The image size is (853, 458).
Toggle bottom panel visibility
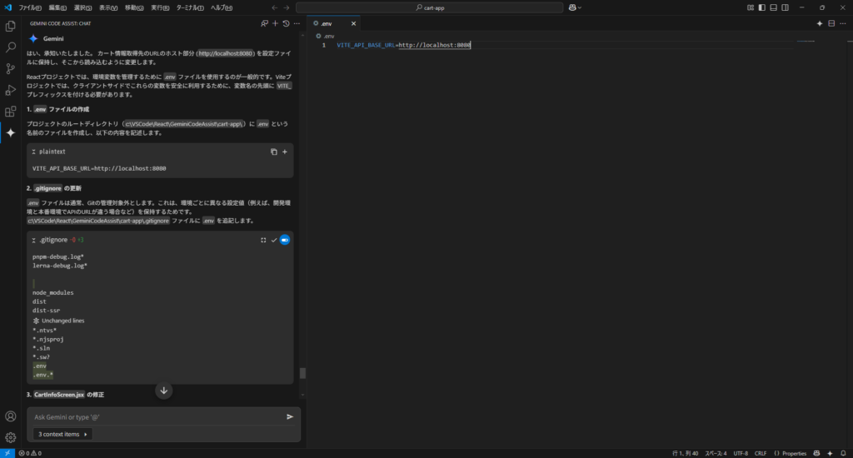click(773, 7)
